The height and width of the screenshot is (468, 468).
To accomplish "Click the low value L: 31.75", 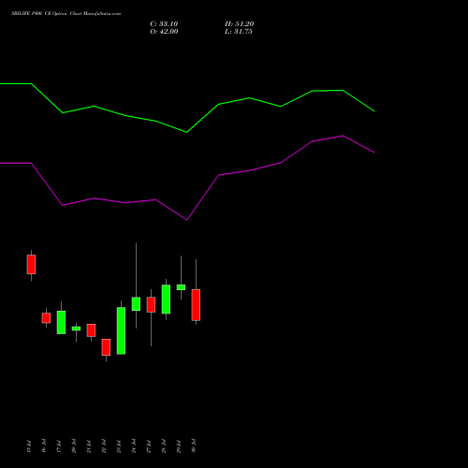I will (x=239, y=32).
